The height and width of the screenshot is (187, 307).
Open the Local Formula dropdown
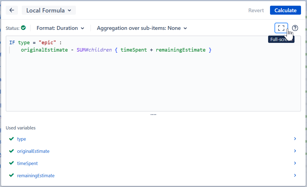(x=49, y=10)
